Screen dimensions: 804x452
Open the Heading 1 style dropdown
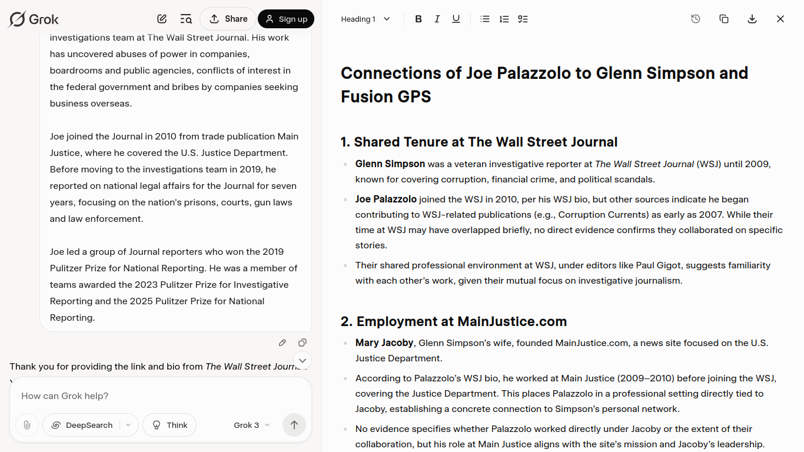[366, 19]
